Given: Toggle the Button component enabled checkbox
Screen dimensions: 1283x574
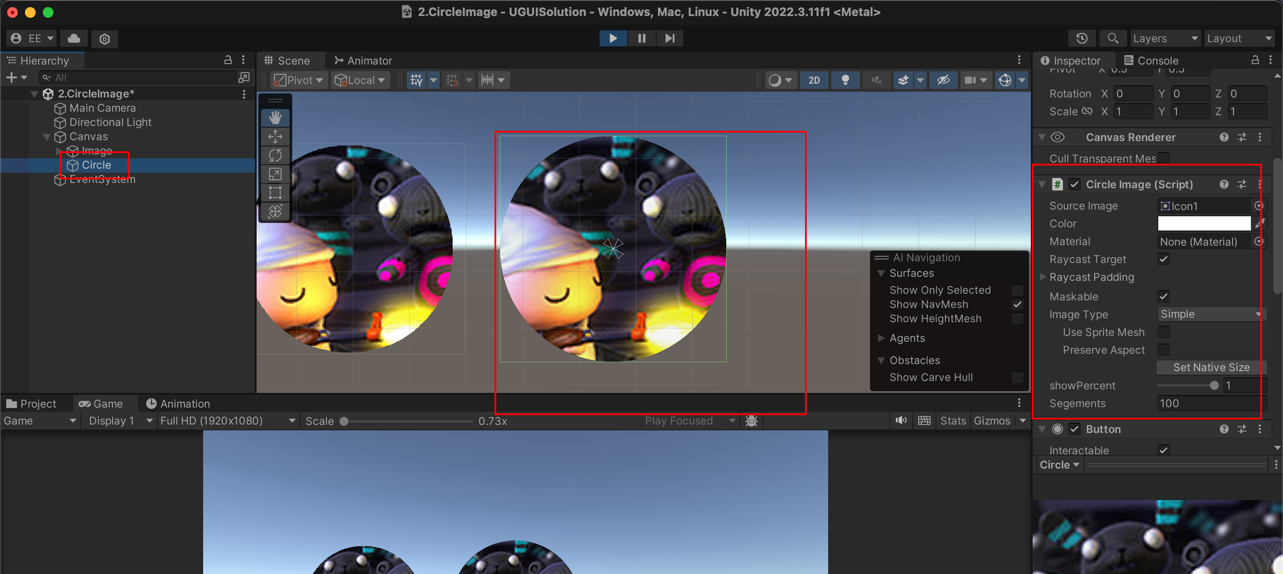Looking at the screenshot, I should (x=1075, y=429).
